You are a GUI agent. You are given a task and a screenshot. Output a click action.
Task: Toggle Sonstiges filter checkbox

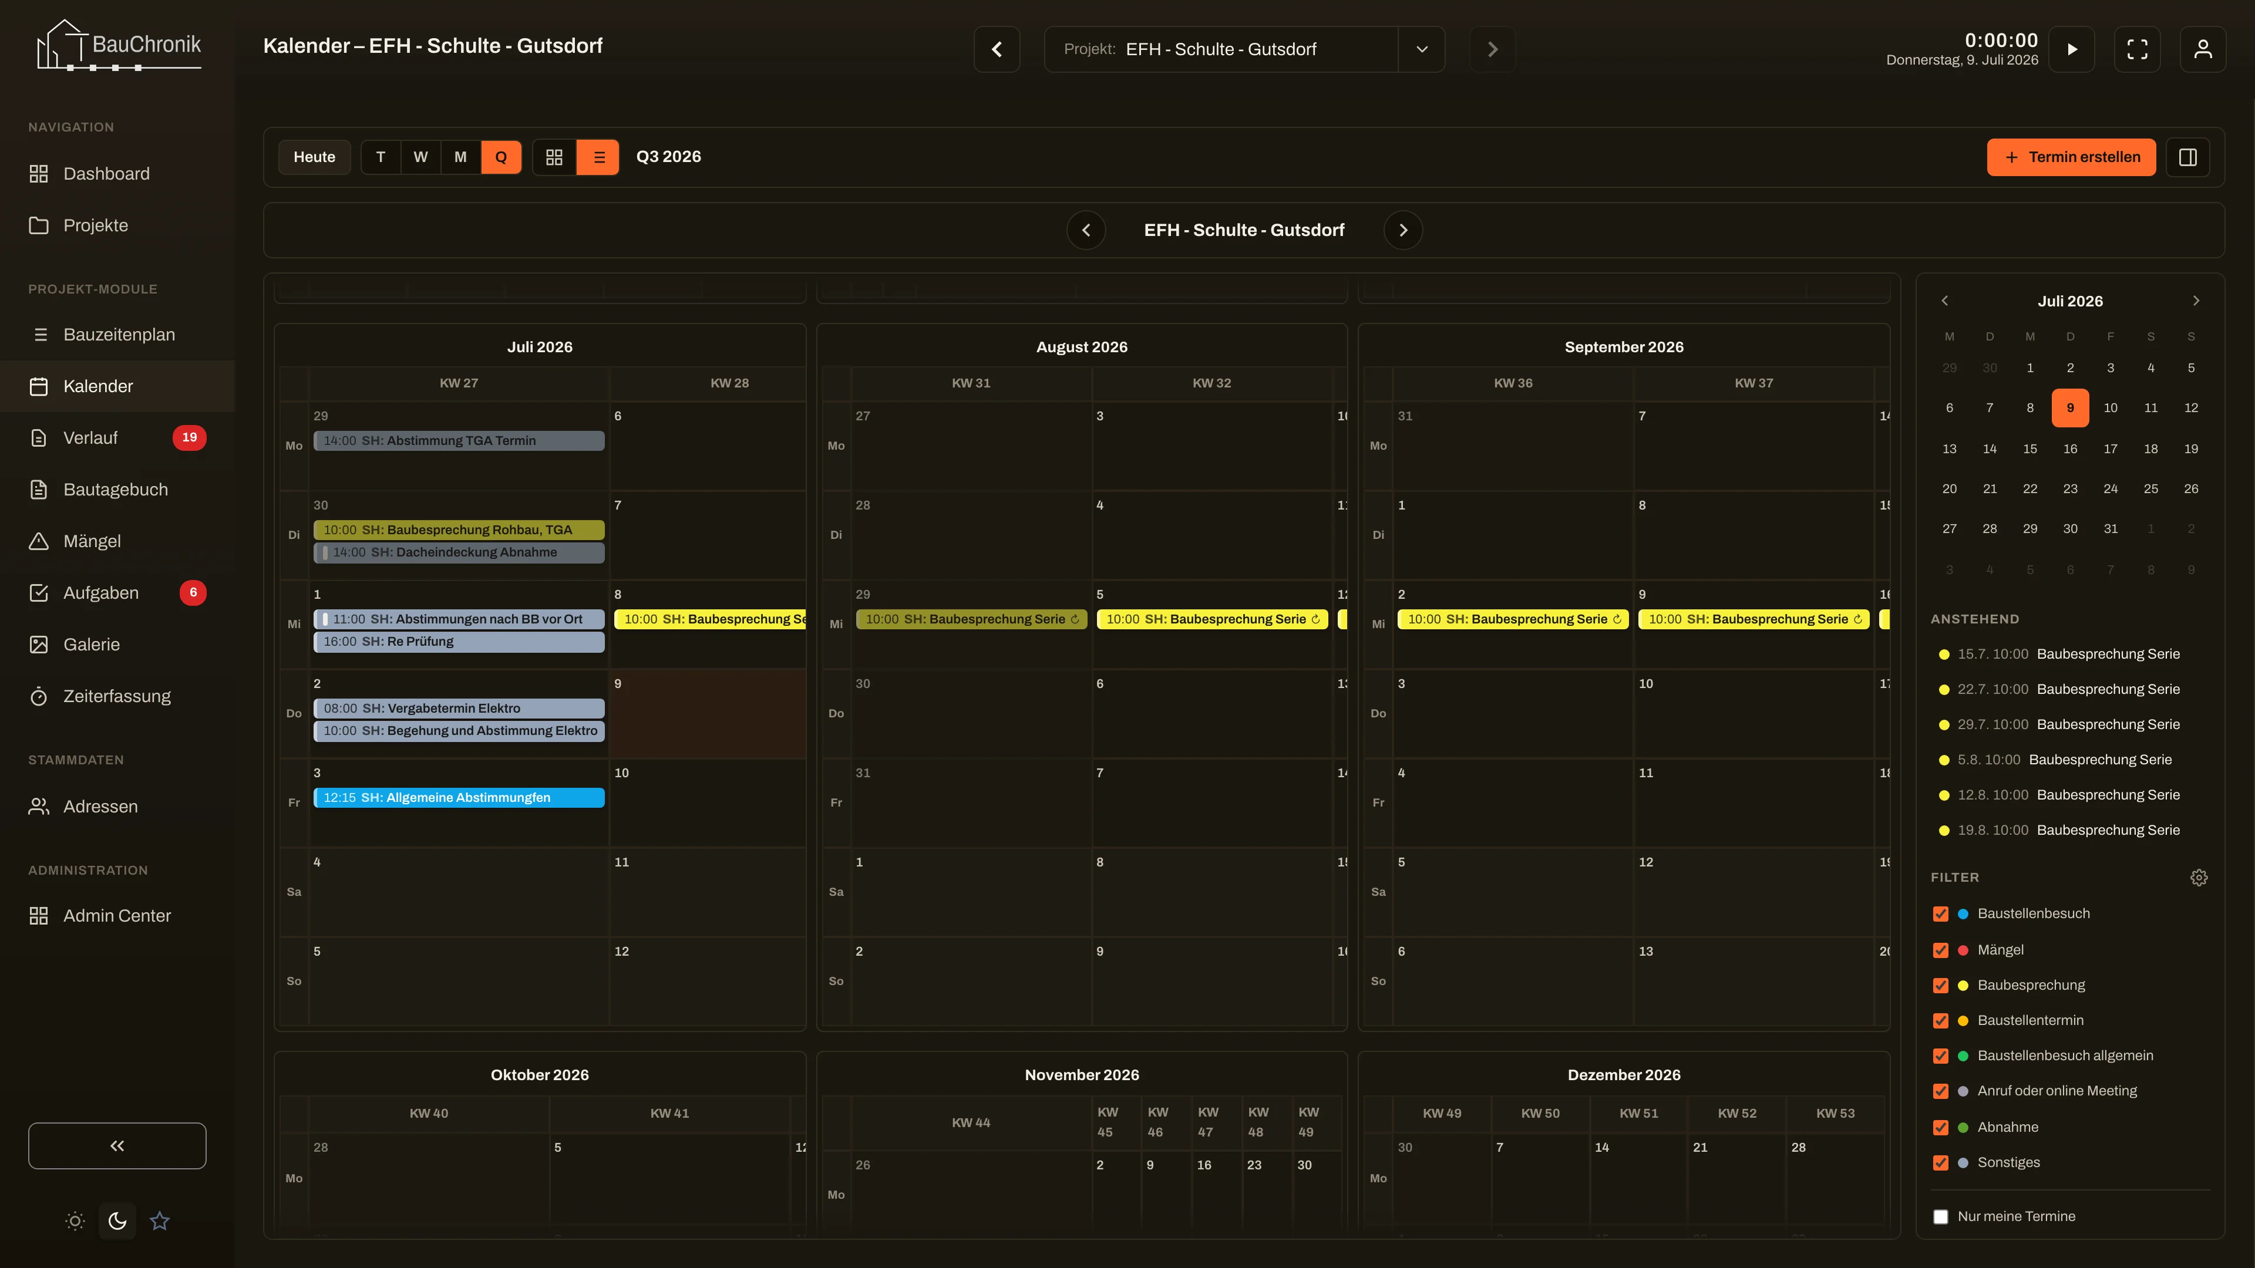[x=1941, y=1163]
